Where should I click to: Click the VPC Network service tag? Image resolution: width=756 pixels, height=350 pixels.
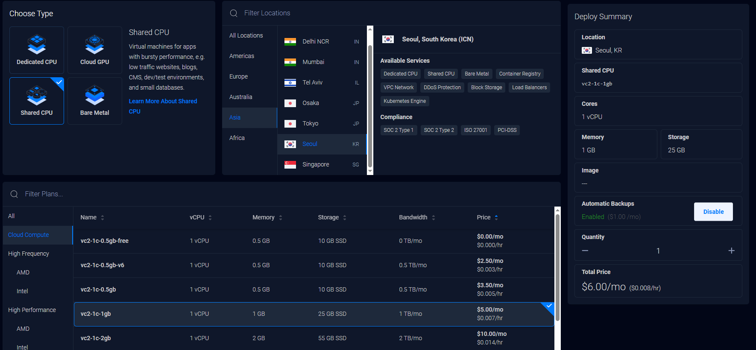coord(399,87)
